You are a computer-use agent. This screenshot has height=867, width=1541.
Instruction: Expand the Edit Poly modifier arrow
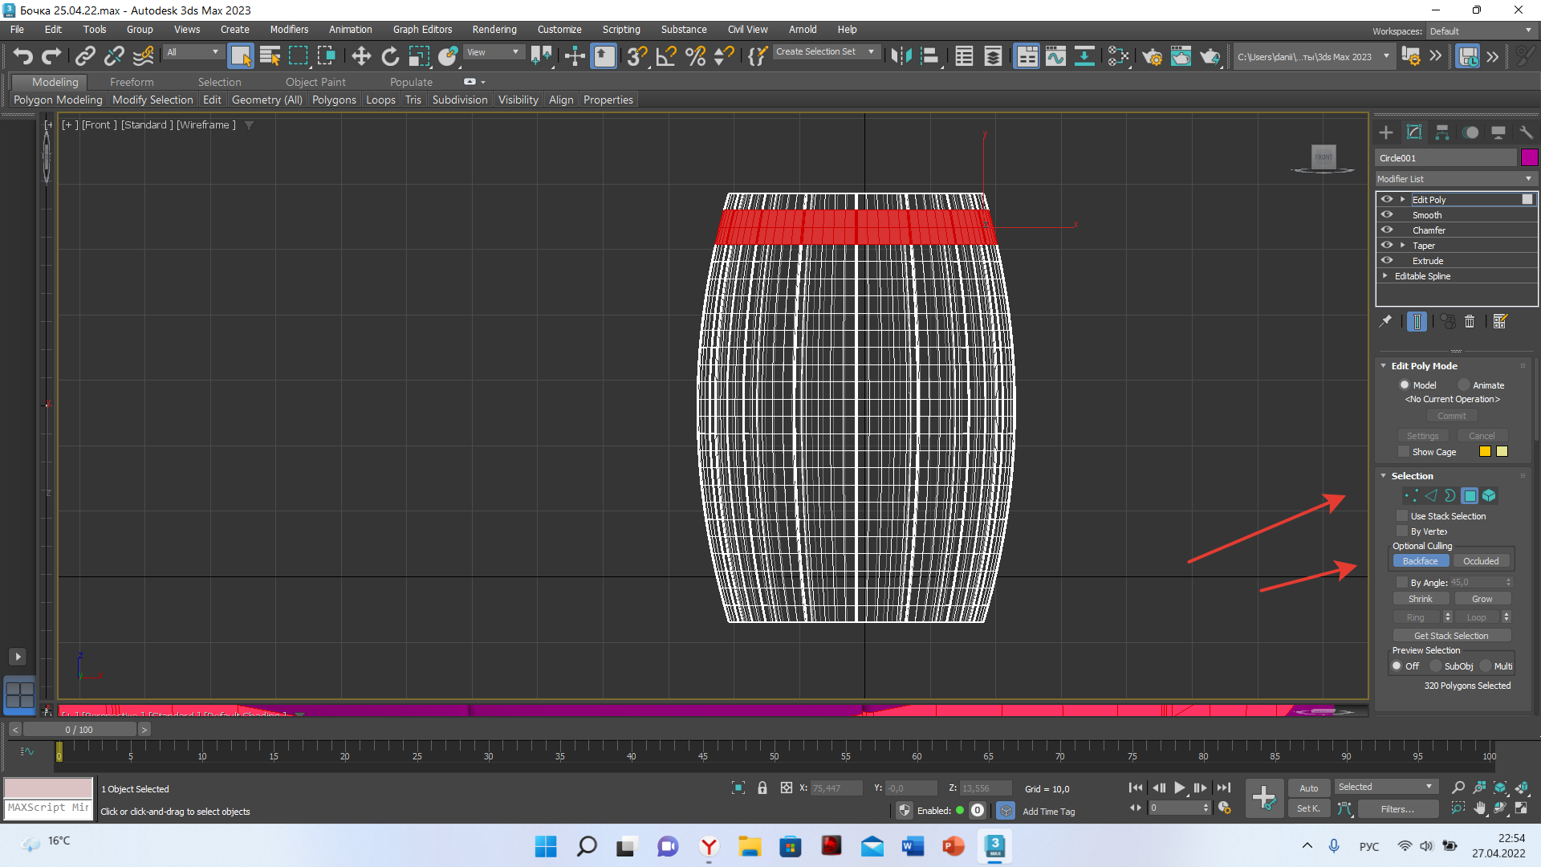1403,199
